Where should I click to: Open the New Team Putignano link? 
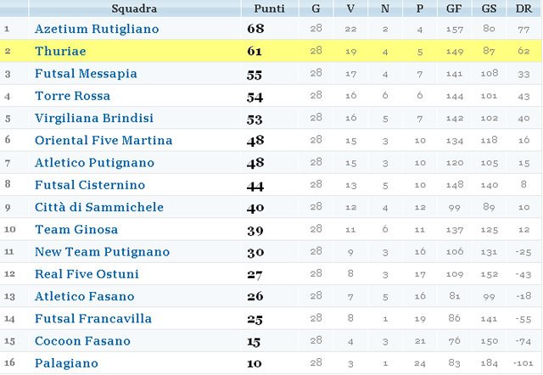pyautogui.click(x=102, y=252)
